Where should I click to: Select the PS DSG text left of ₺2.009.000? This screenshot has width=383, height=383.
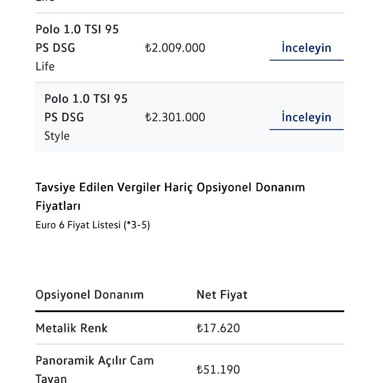pos(56,48)
